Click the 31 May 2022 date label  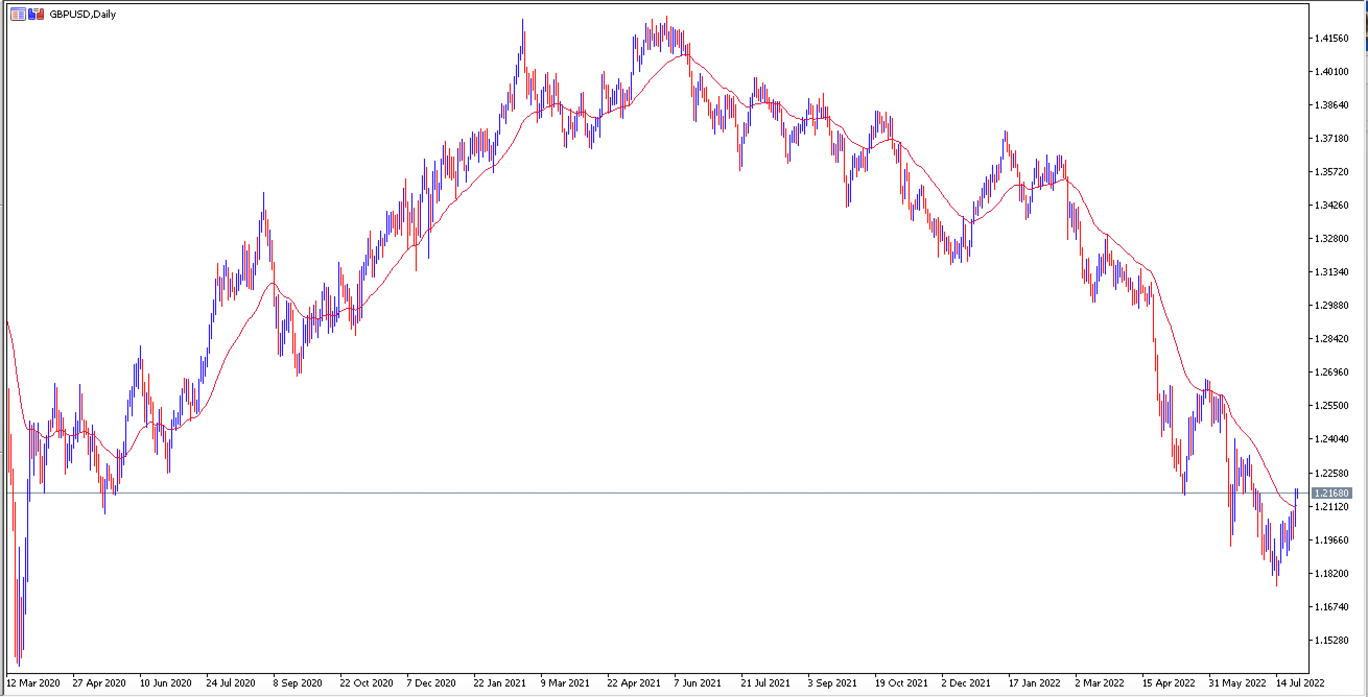[x=1238, y=684]
